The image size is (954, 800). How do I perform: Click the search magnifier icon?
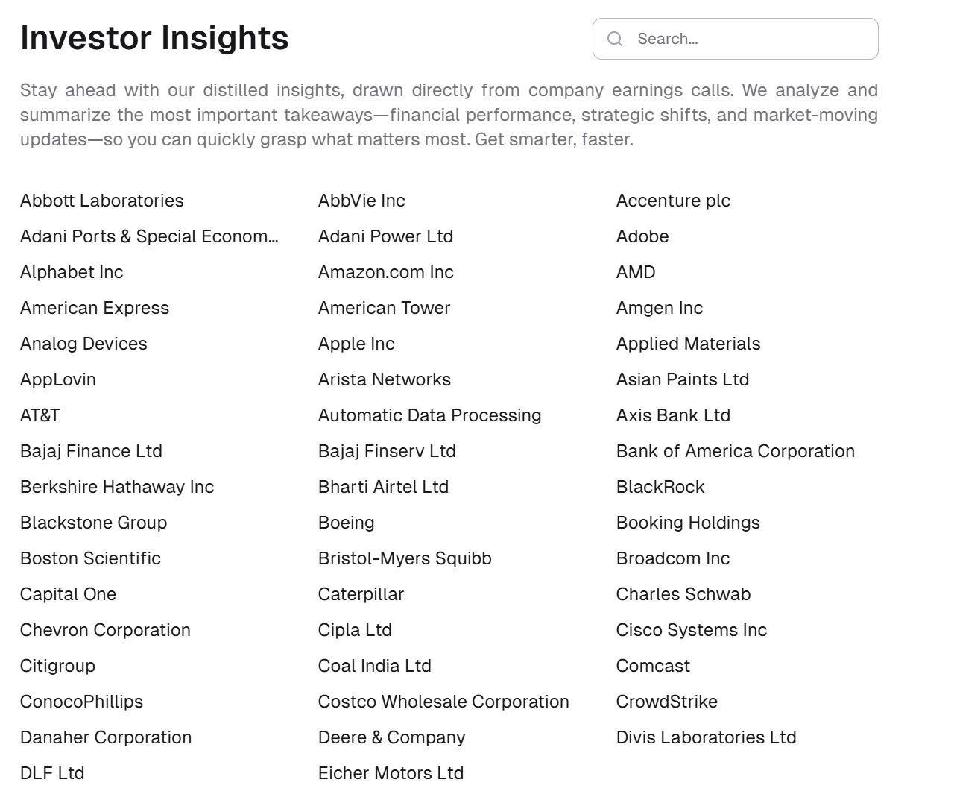click(615, 39)
